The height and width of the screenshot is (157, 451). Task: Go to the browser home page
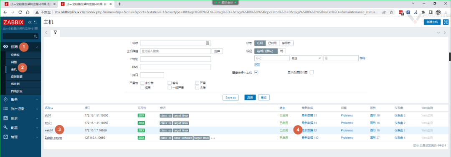point(28,13)
